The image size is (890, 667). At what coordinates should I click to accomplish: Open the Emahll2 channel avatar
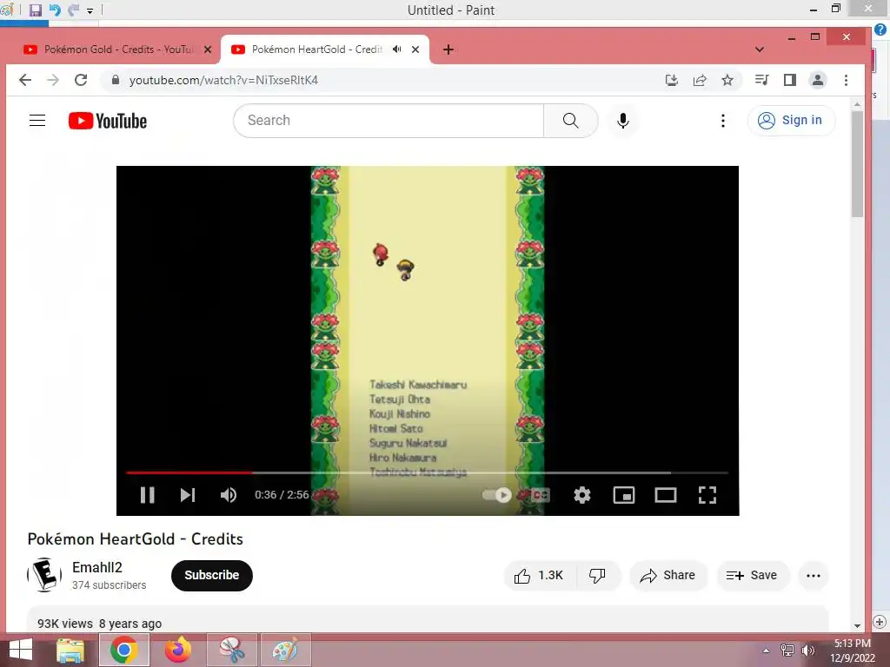click(x=44, y=575)
